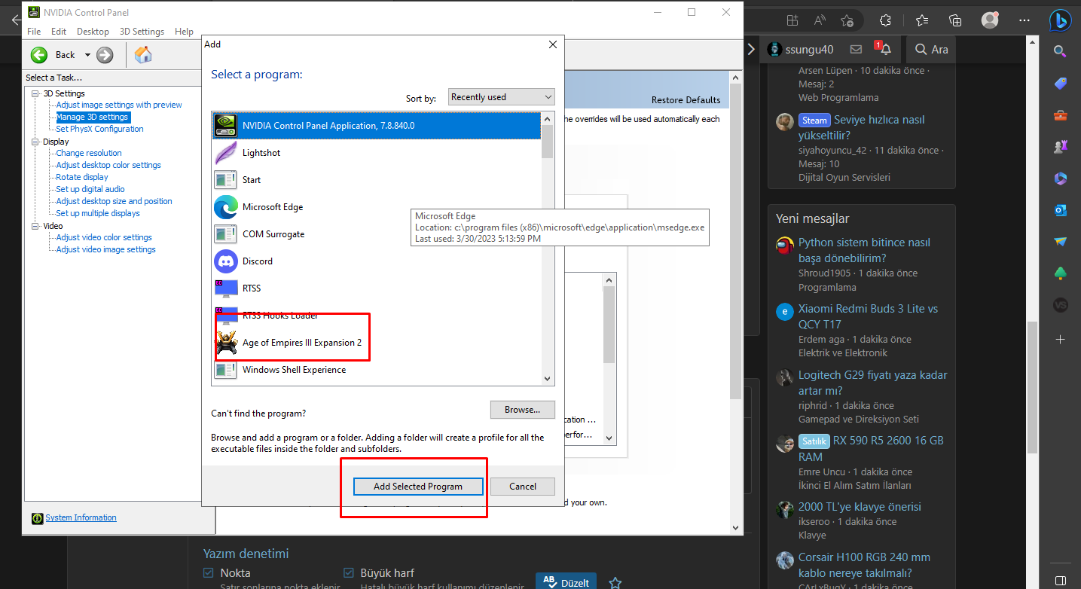Select the RTSS monitor icon in the program list
Viewport: 1081px width, 589px height.
(x=226, y=288)
